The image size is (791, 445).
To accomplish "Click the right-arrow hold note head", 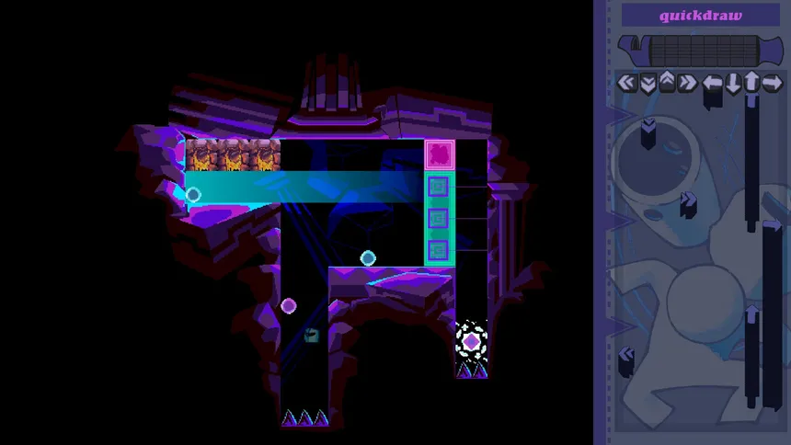I will 773,225.
